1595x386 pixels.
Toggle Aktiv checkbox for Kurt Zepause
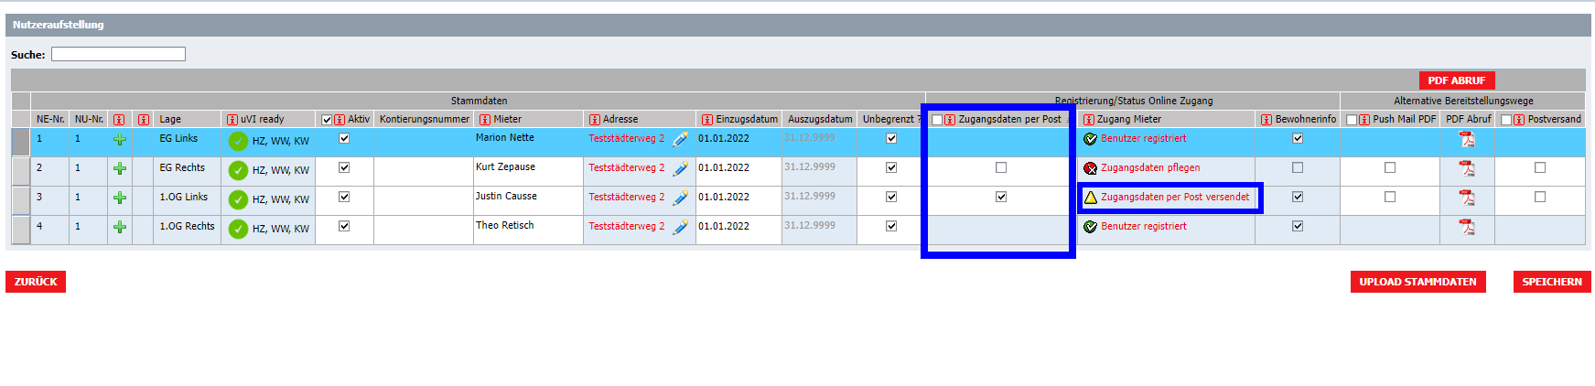[x=344, y=167]
